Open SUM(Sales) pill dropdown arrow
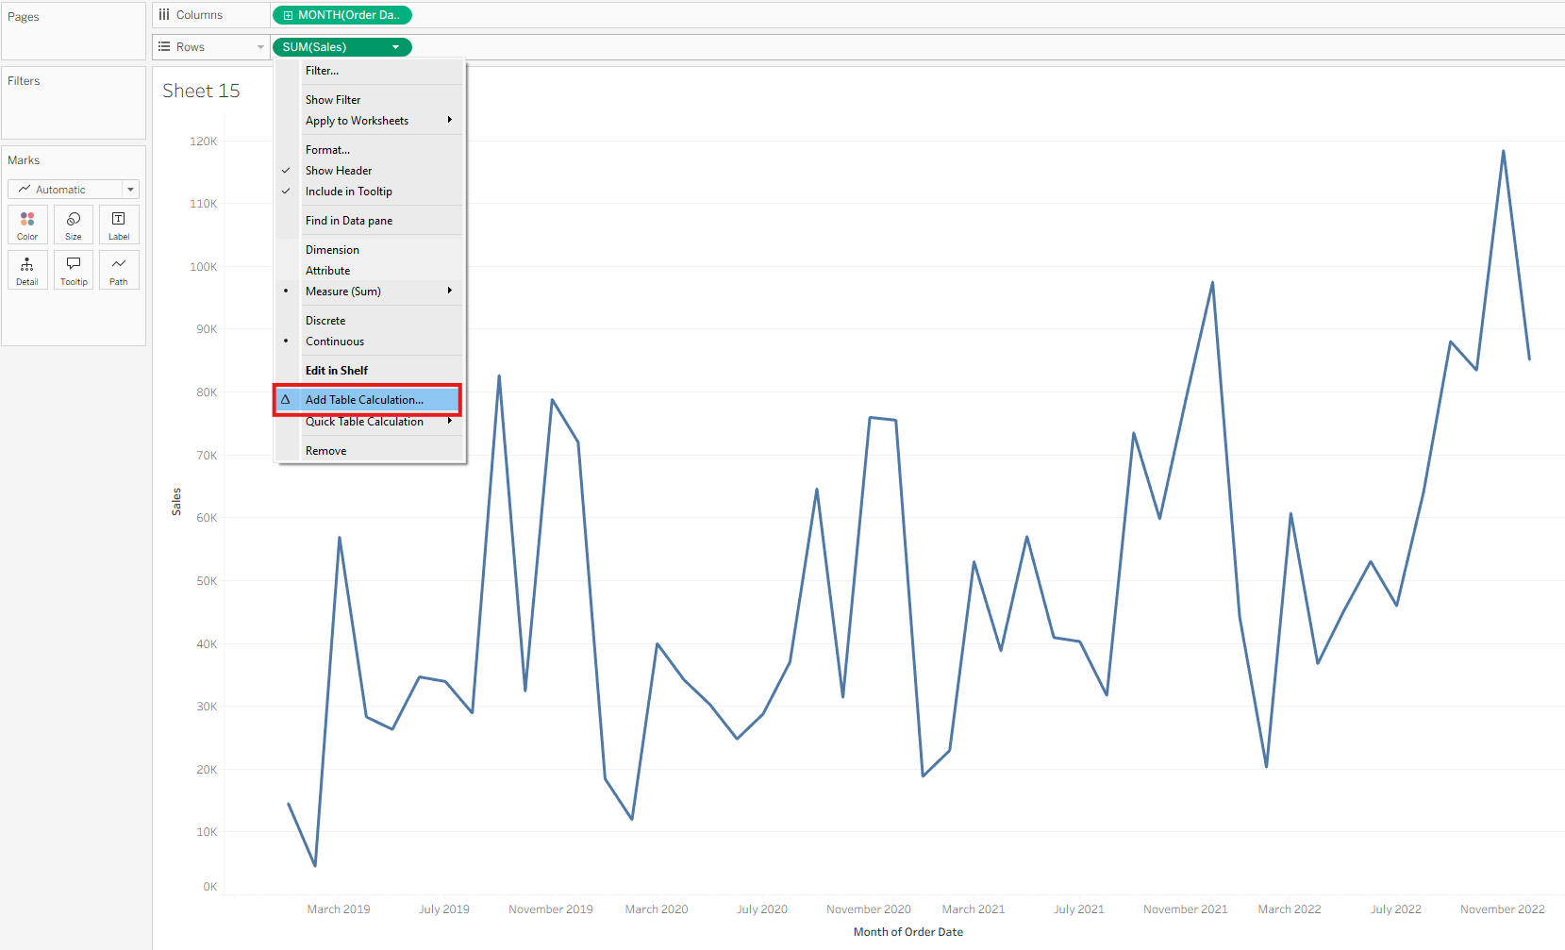 396,47
